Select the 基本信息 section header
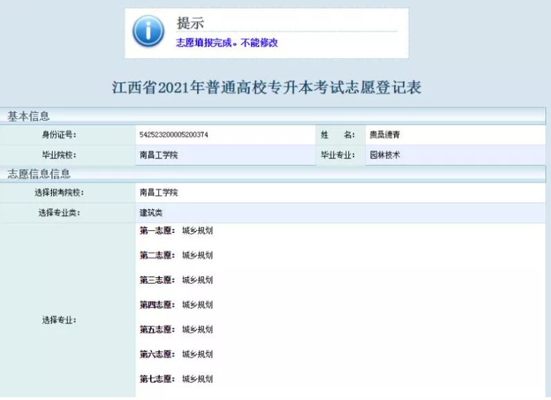 pyautogui.click(x=29, y=116)
